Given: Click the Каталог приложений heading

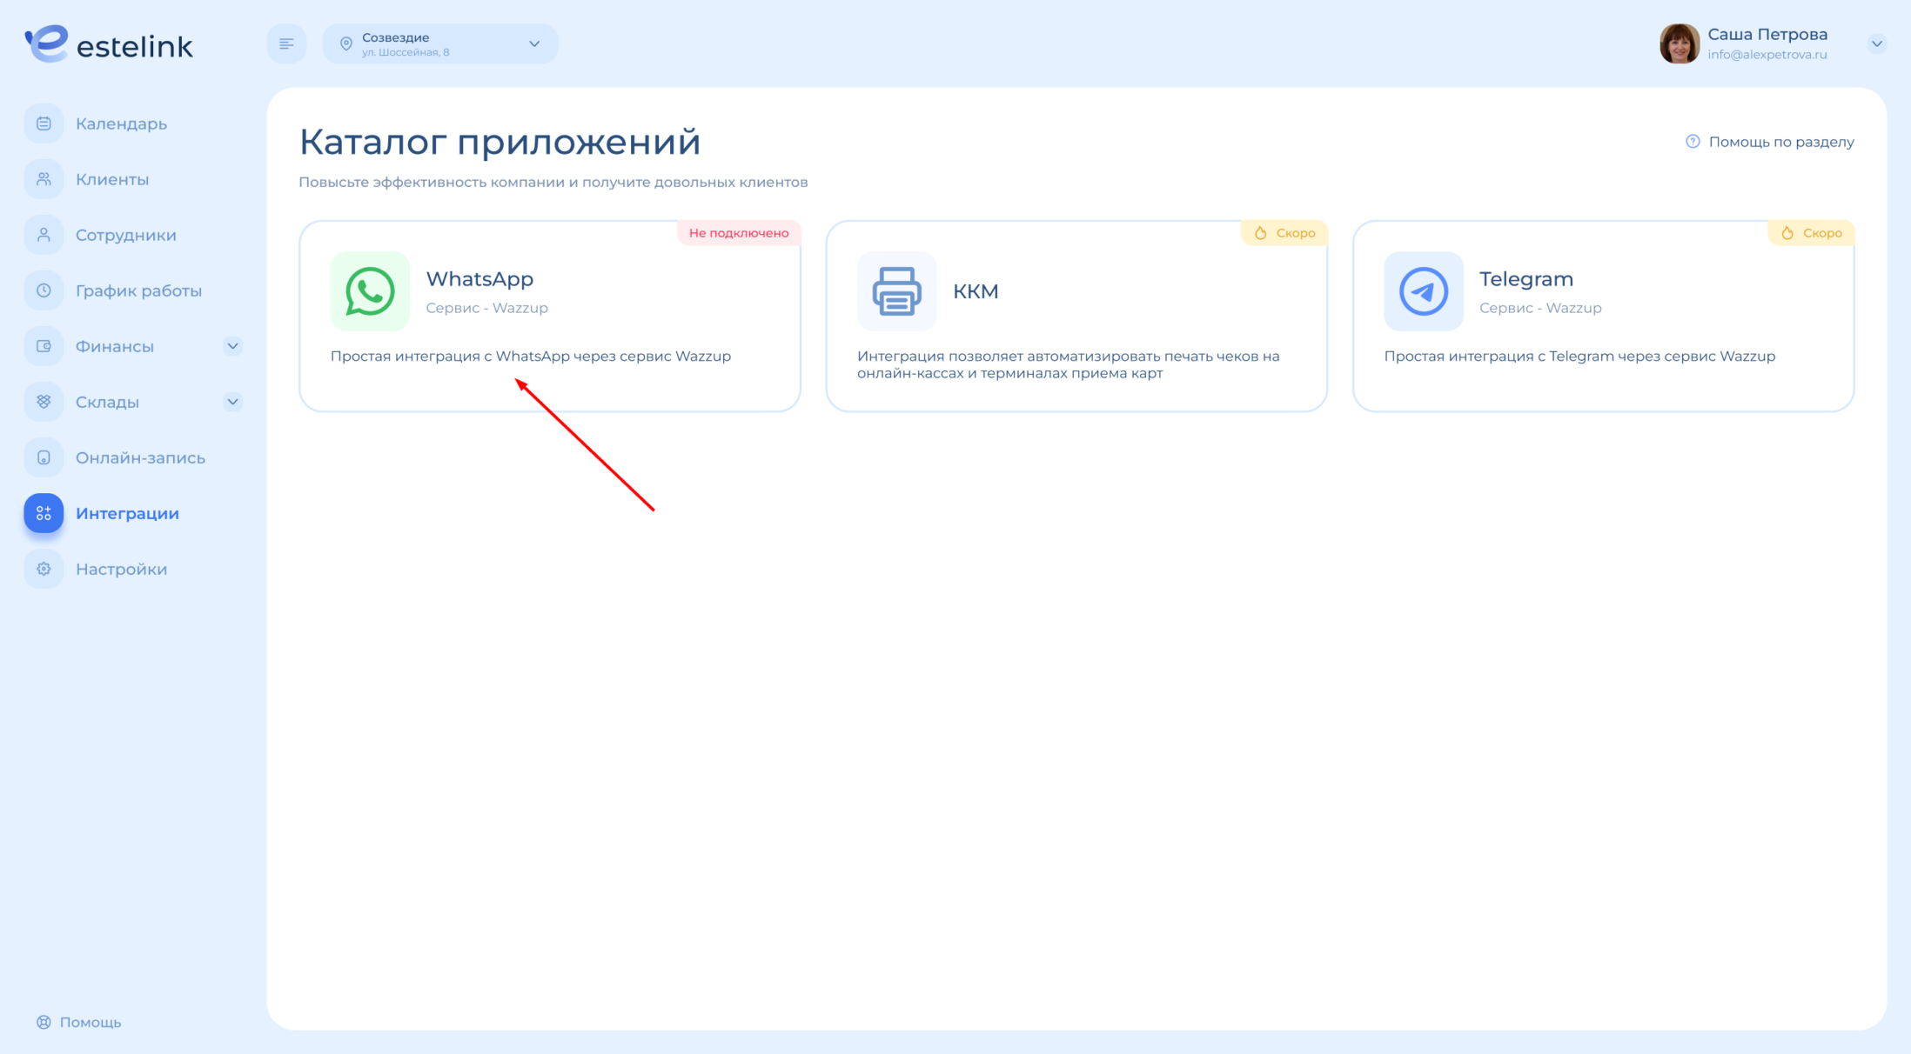Looking at the screenshot, I should pyautogui.click(x=500, y=142).
